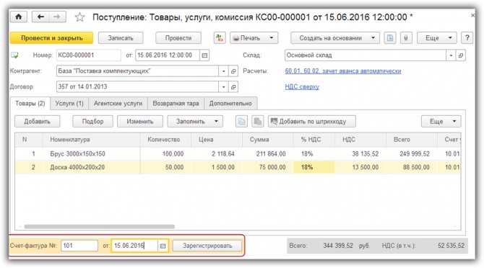Go to the home page icon
Image resolution: width=484 pixels, height=268 pixels.
click(x=19, y=17)
